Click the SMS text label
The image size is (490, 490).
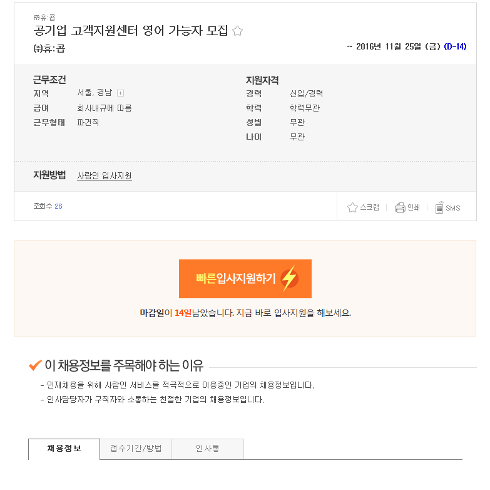(x=453, y=208)
